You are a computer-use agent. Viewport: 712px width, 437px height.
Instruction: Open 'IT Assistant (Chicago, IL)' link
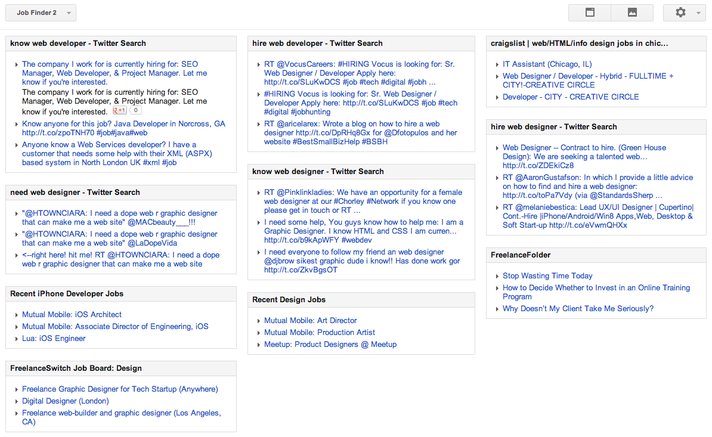547,64
